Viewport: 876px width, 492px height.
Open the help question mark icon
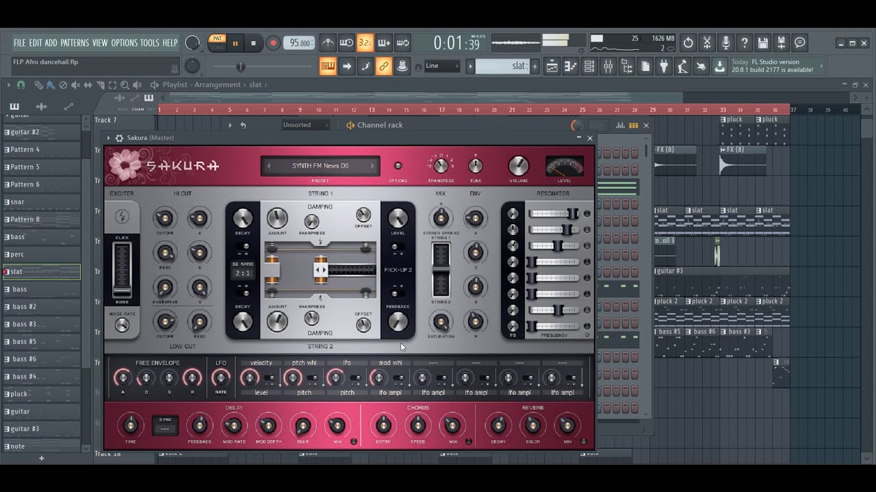click(x=745, y=43)
